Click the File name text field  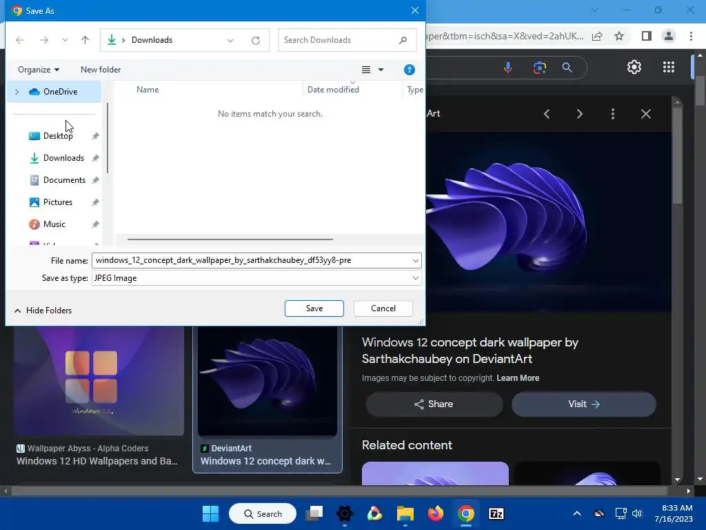pyautogui.click(x=251, y=260)
